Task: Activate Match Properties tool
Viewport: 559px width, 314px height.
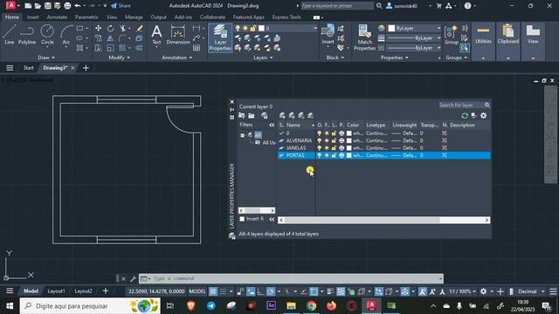Action: (365, 38)
